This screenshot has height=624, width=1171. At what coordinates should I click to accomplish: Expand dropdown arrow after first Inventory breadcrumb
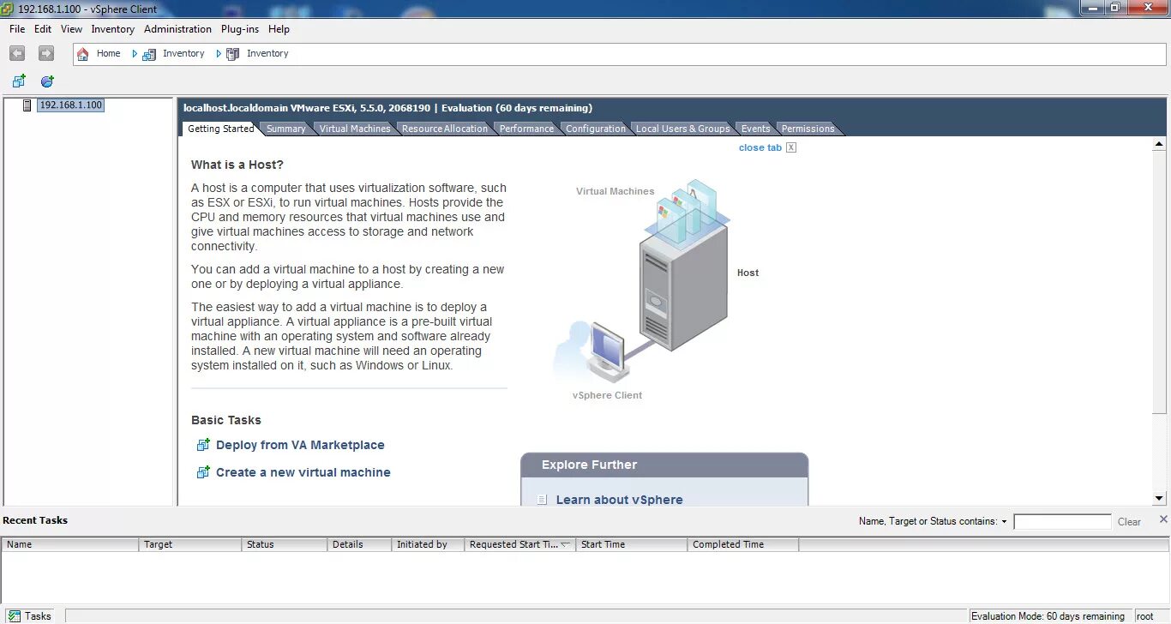click(219, 53)
